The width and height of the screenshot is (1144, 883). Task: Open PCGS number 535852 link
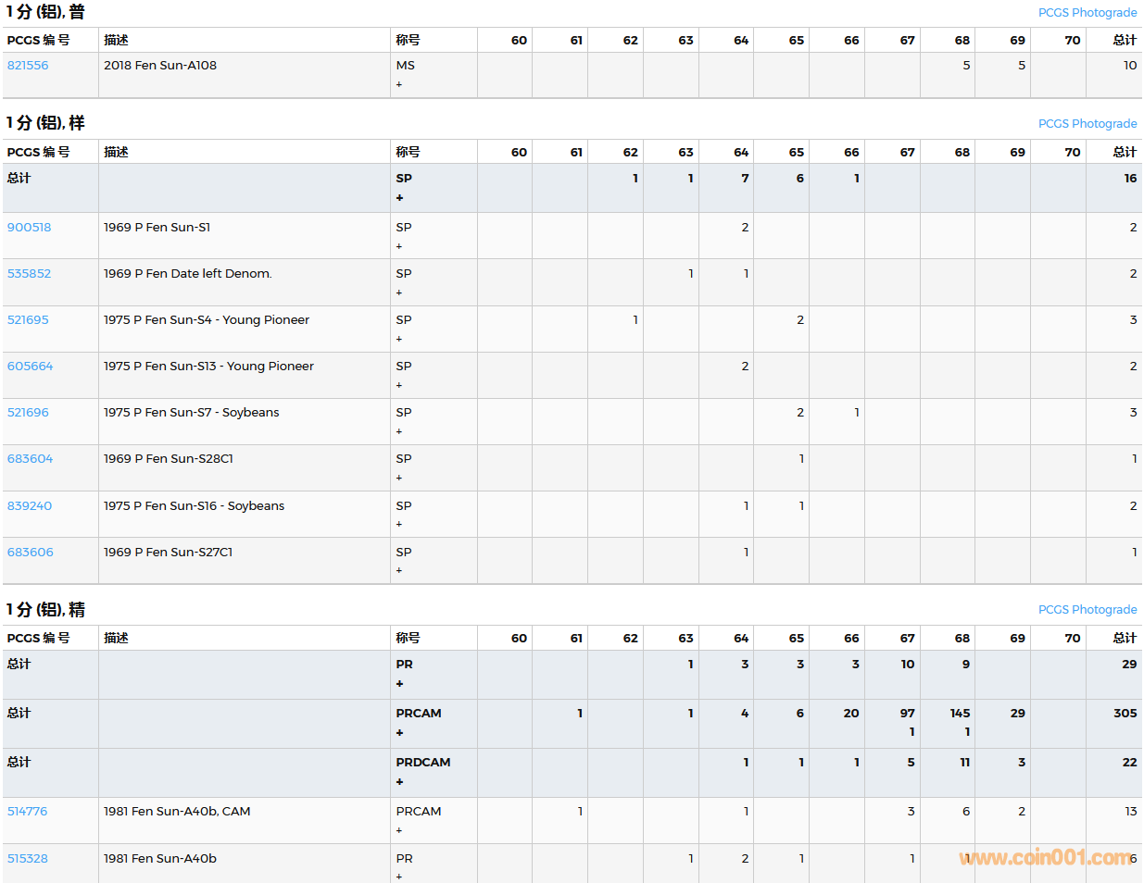click(29, 274)
